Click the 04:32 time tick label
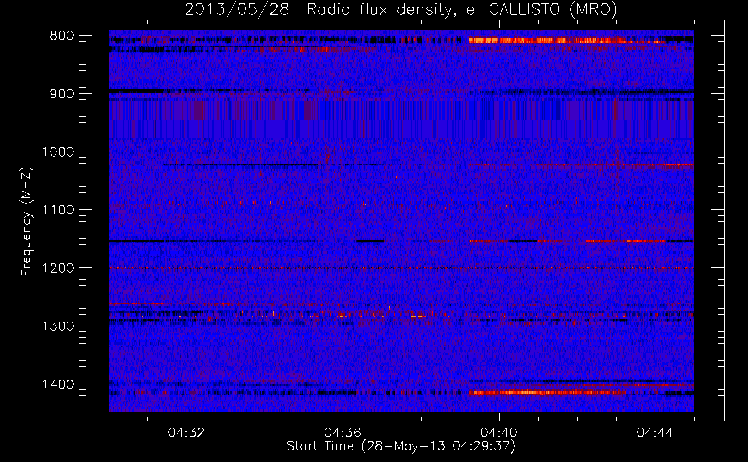Viewport: 748px width, 462px height. [187, 432]
